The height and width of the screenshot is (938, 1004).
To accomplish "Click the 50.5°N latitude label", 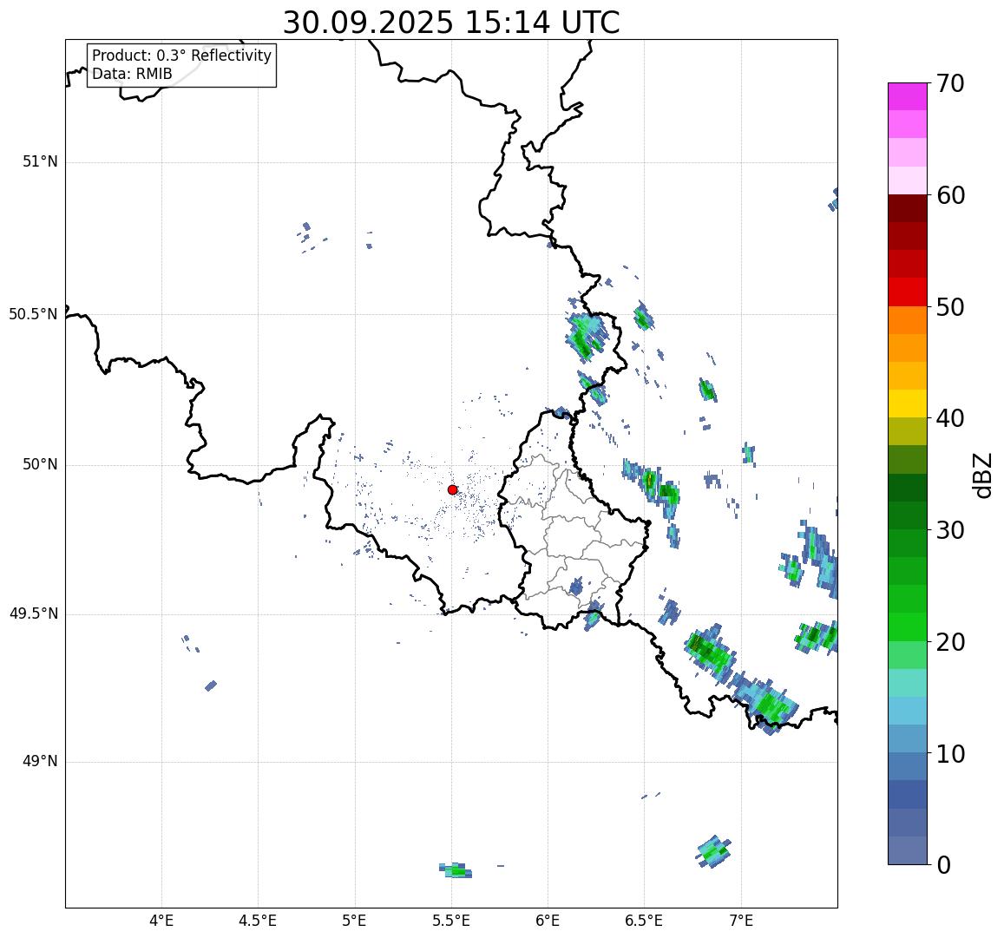I will [x=33, y=314].
